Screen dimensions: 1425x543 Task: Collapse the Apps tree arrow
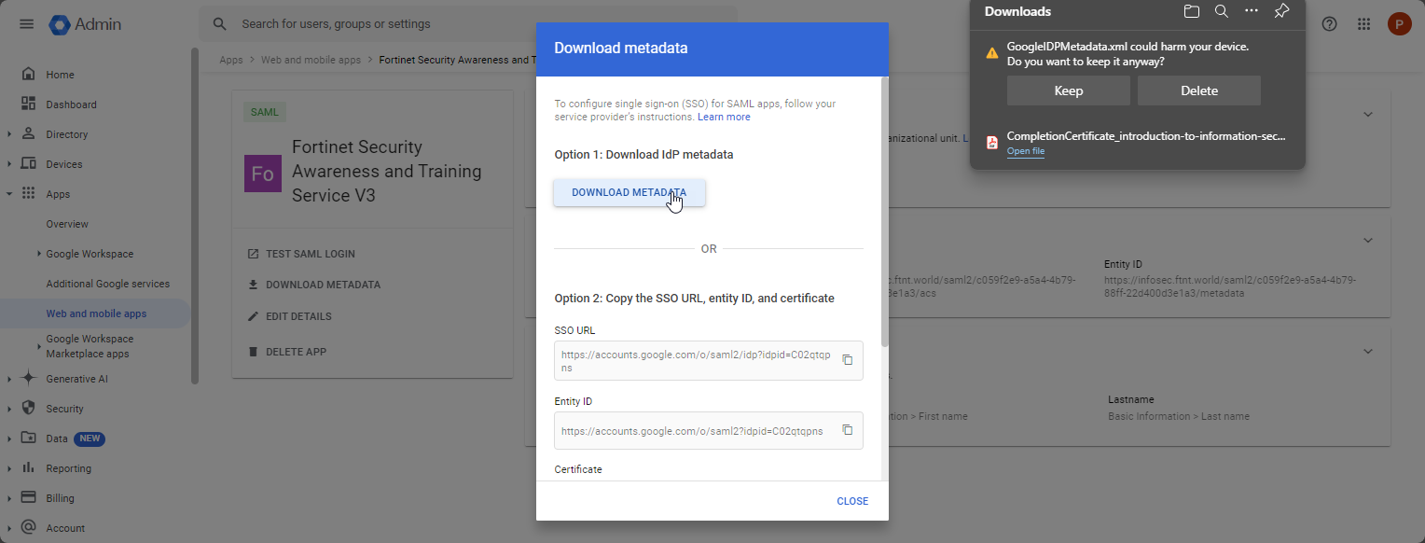(9, 194)
